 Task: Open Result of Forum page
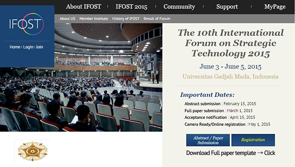(x=157, y=19)
